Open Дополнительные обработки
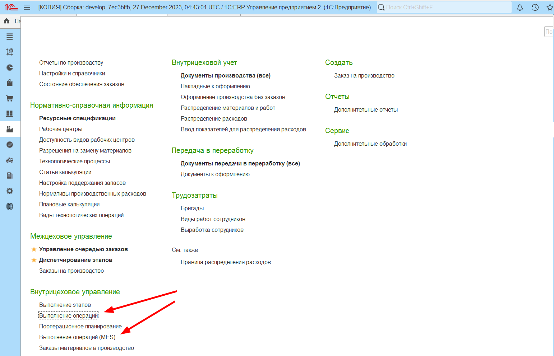 (370, 144)
